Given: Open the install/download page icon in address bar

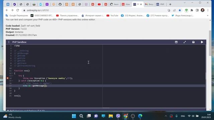Looking at the screenshot, I should 169,10.
